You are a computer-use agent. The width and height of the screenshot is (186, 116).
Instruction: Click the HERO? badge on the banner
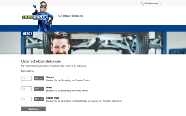click(x=27, y=34)
